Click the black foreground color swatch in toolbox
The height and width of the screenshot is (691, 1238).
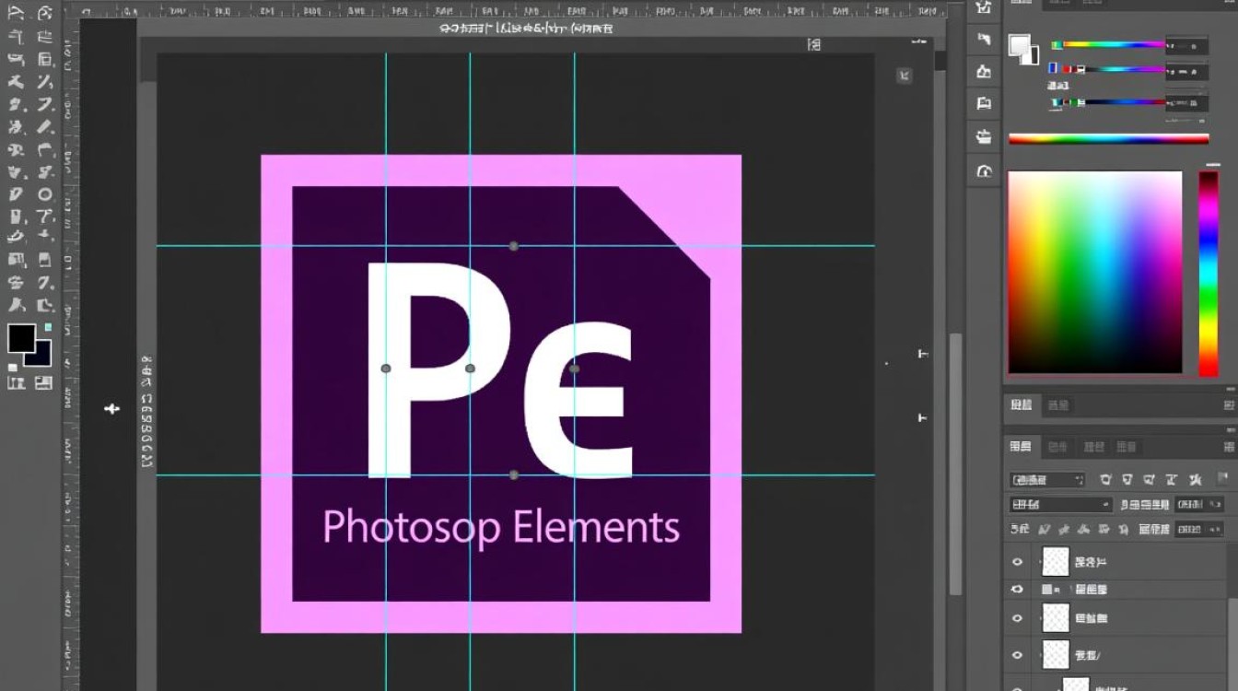(21, 338)
